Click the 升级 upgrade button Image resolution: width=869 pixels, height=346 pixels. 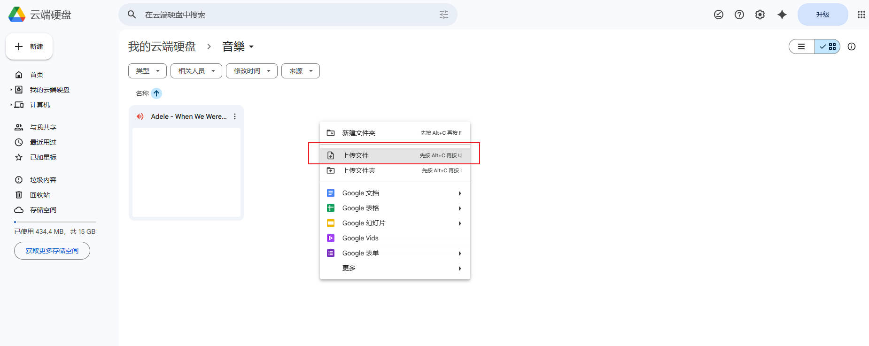coord(823,15)
